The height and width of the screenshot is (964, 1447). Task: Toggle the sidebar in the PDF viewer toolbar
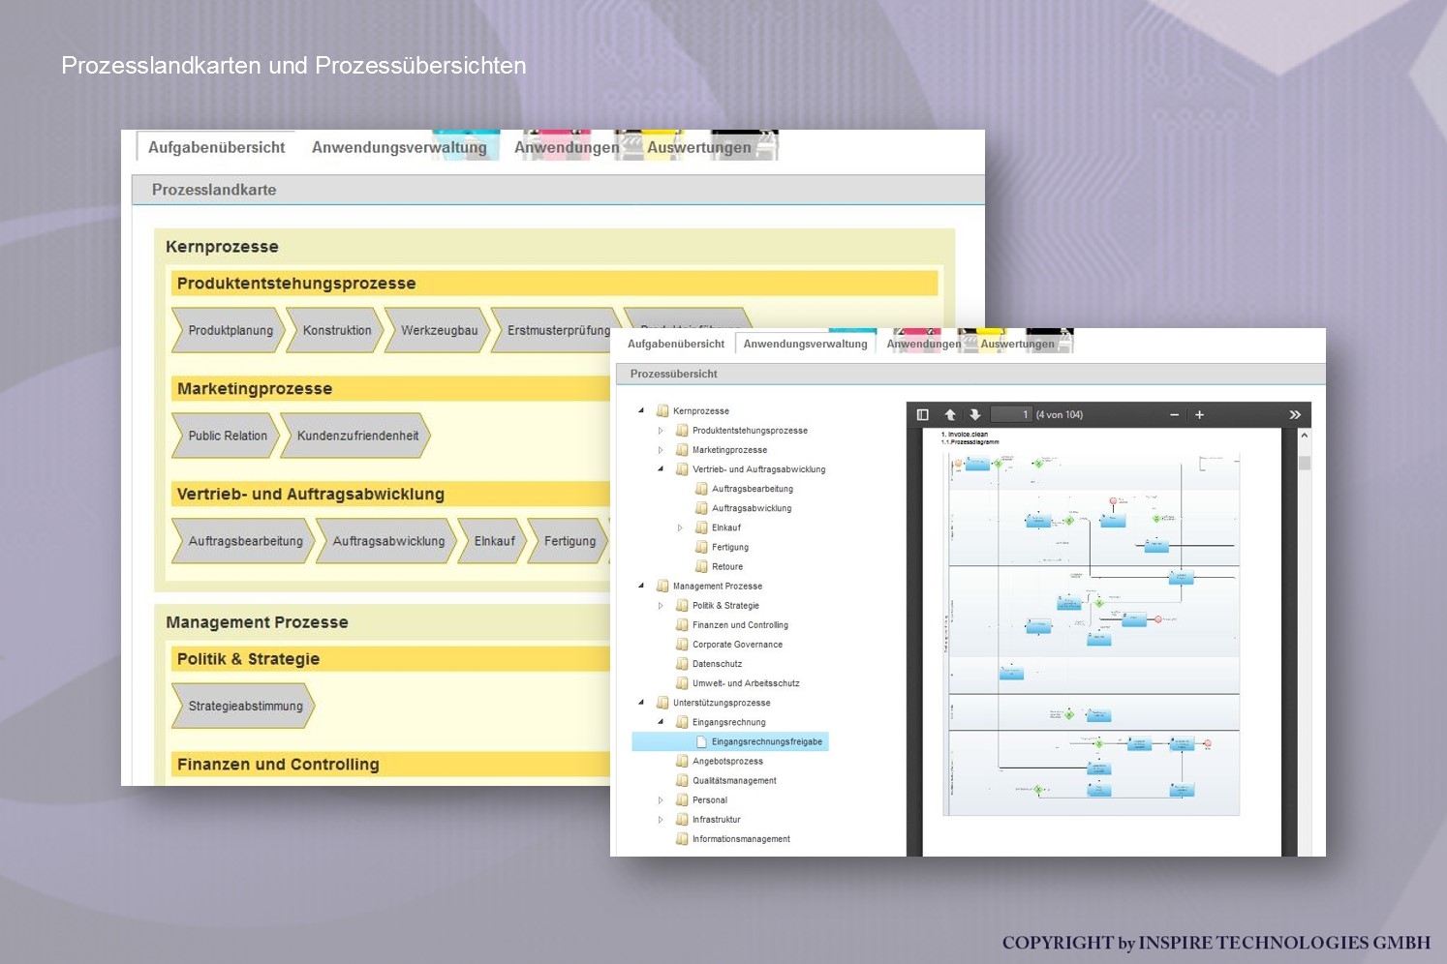922,414
